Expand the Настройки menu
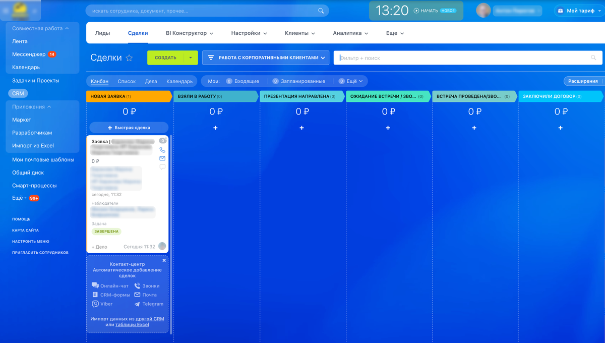The width and height of the screenshot is (605, 343). click(249, 33)
